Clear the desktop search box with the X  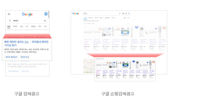click(120, 14)
